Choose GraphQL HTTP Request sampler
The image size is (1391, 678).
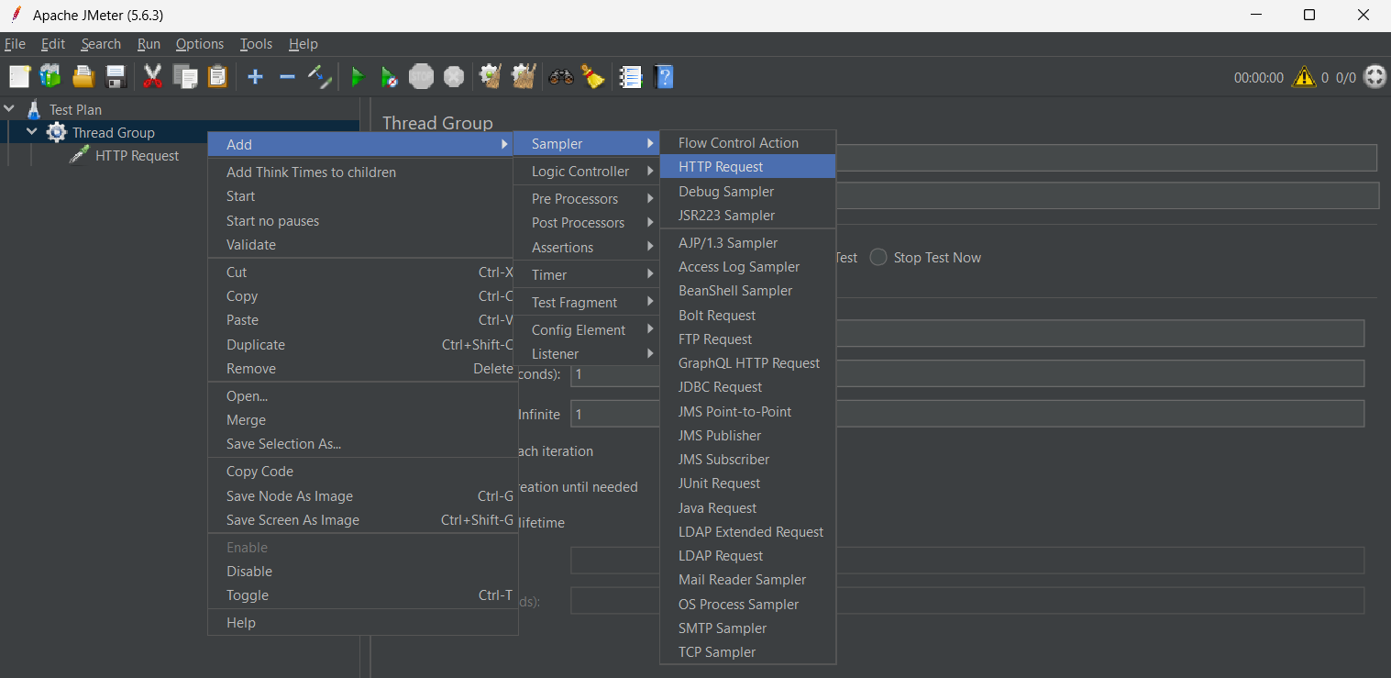[x=747, y=363]
